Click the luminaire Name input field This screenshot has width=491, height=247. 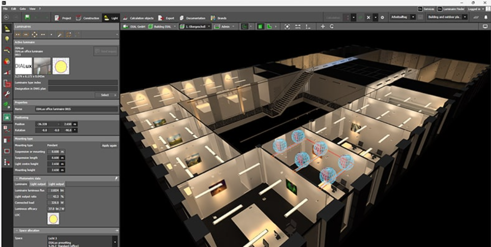(76, 109)
